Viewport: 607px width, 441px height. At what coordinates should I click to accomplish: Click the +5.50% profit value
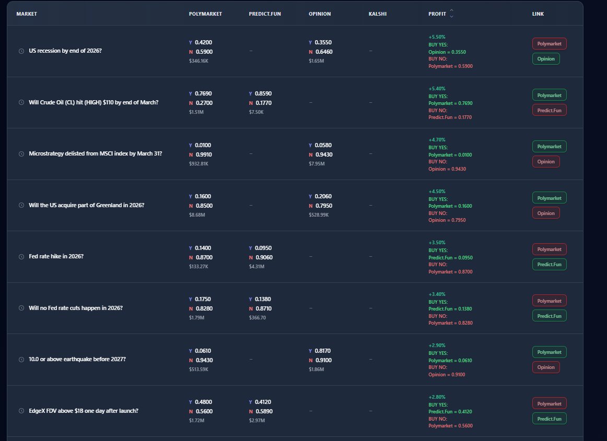point(437,37)
